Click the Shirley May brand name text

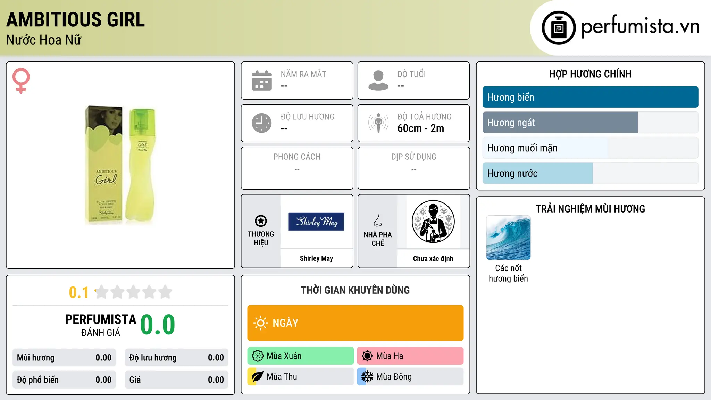coord(316,258)
